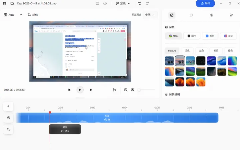The width and height of the screenshot is (240, 150).
Task: Select the blue Clip 6s timeline segment
Action: 117,118
